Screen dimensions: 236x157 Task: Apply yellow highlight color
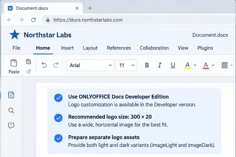point(187,66)
